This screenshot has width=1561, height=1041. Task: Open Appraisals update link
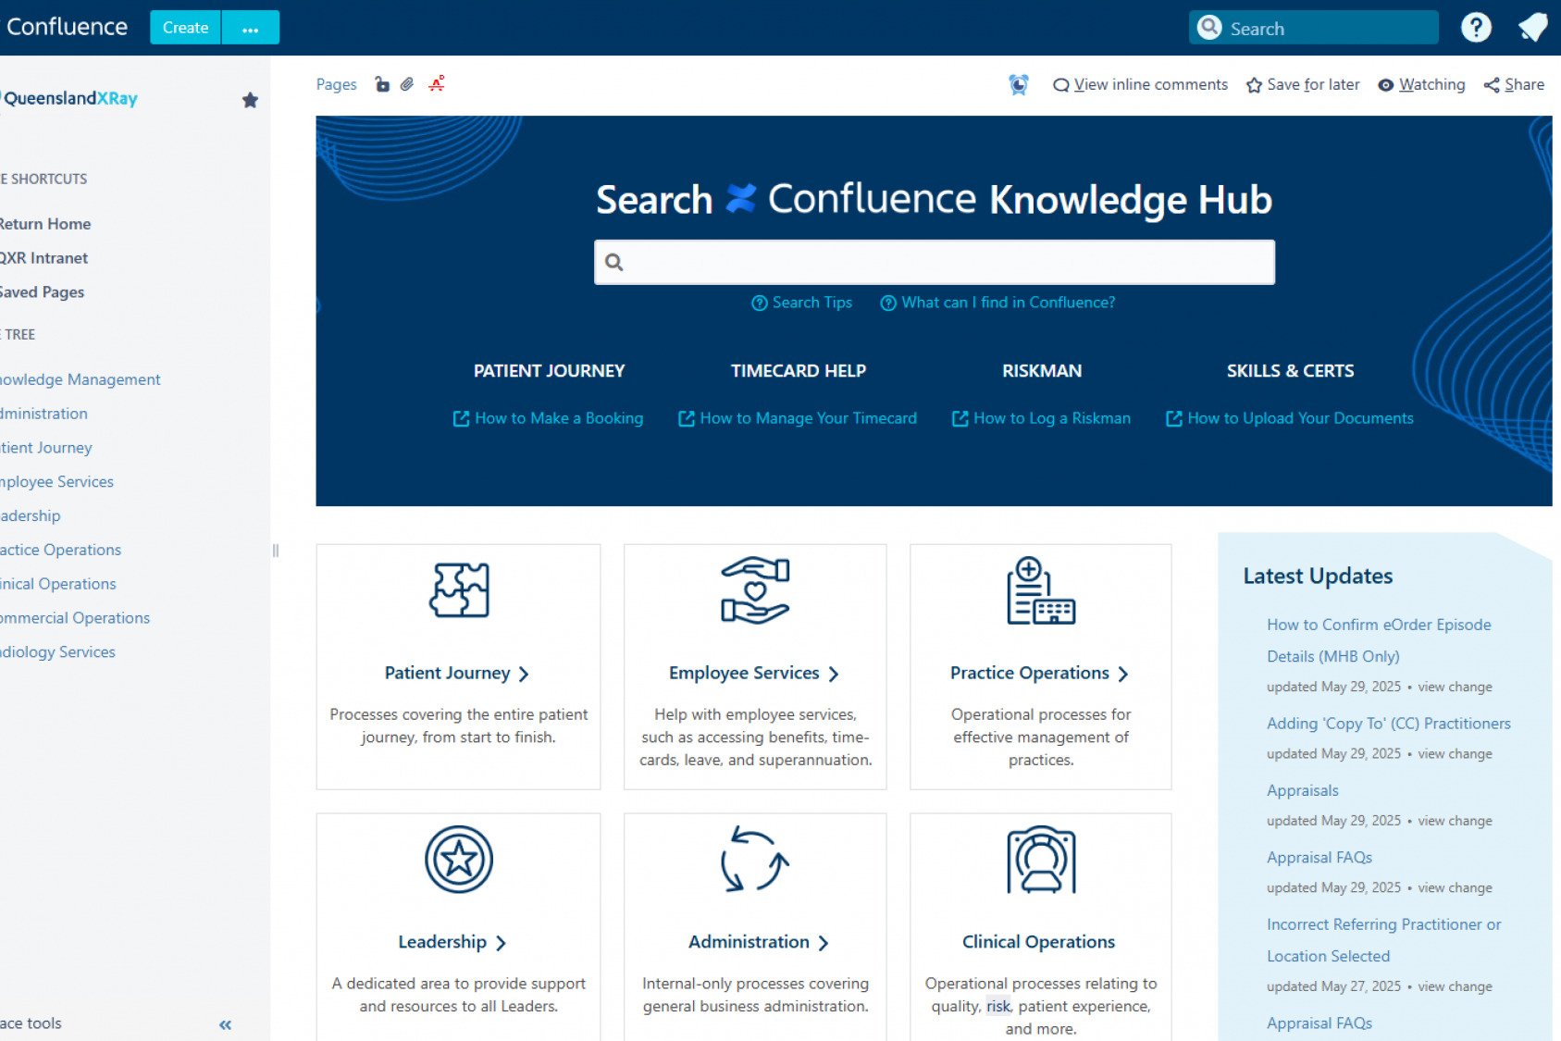[x=1303, y=790]
